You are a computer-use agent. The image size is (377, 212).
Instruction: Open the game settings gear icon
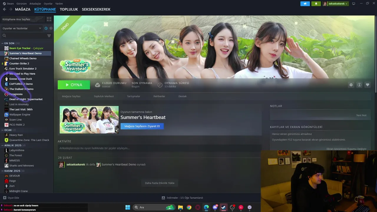351,85
